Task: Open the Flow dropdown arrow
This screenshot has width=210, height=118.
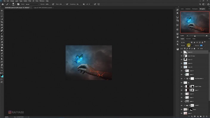Action: (64, 4)
